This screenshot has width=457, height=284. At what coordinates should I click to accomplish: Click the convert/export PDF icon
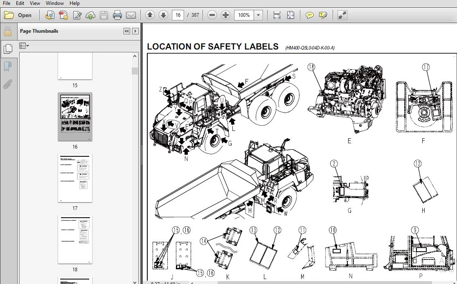click(x=63, y=15)
